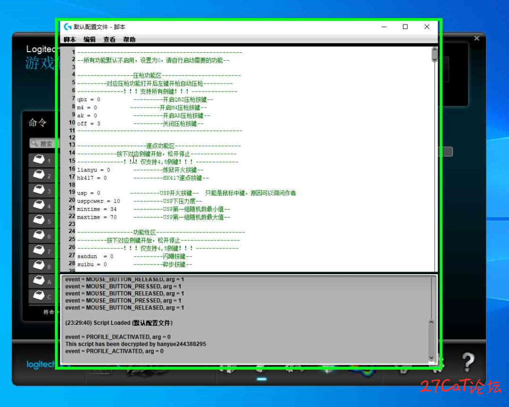Click the code editor scrollbar down arrow
Screen dimensions: 509x407
pyautogui.click(x=434, y=60)
